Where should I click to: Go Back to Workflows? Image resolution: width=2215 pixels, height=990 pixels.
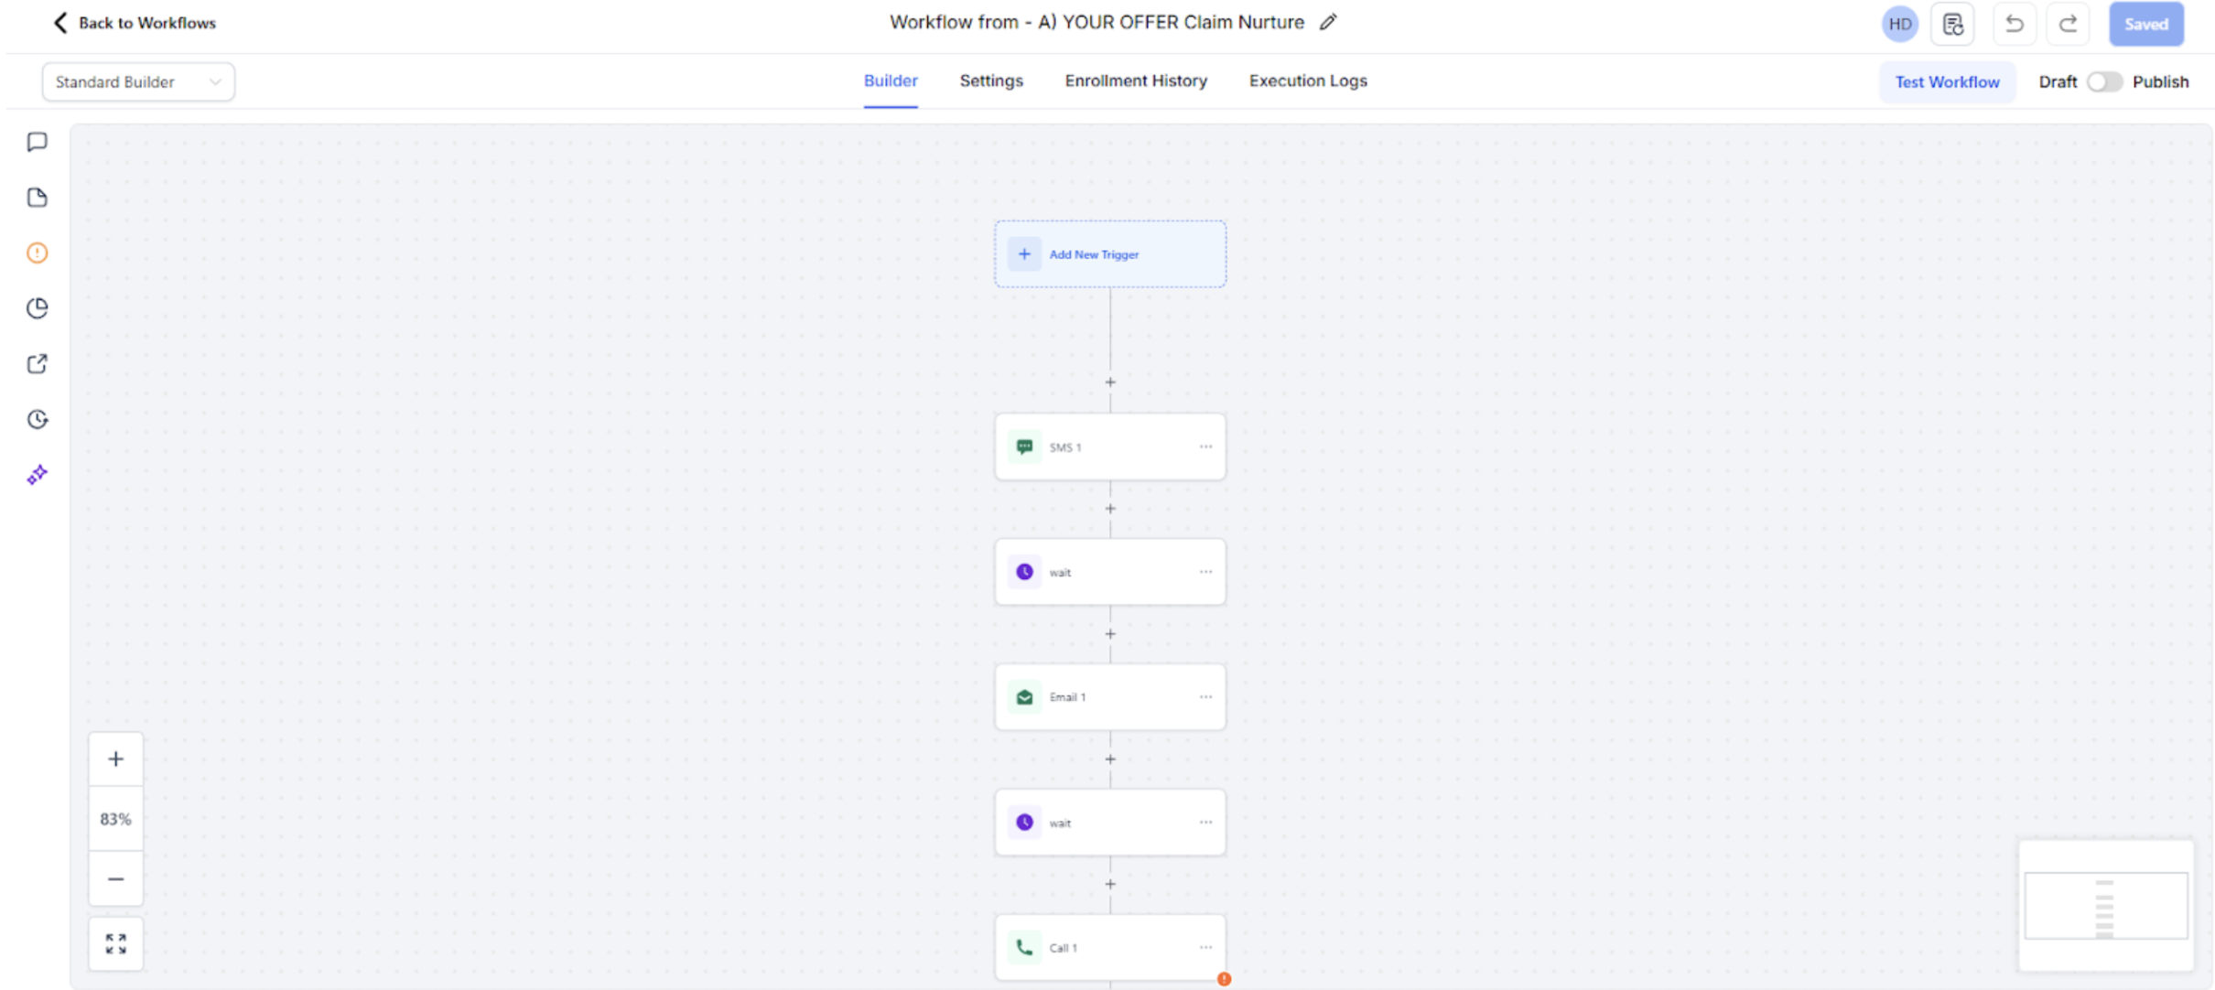click(x=135, y=23)
